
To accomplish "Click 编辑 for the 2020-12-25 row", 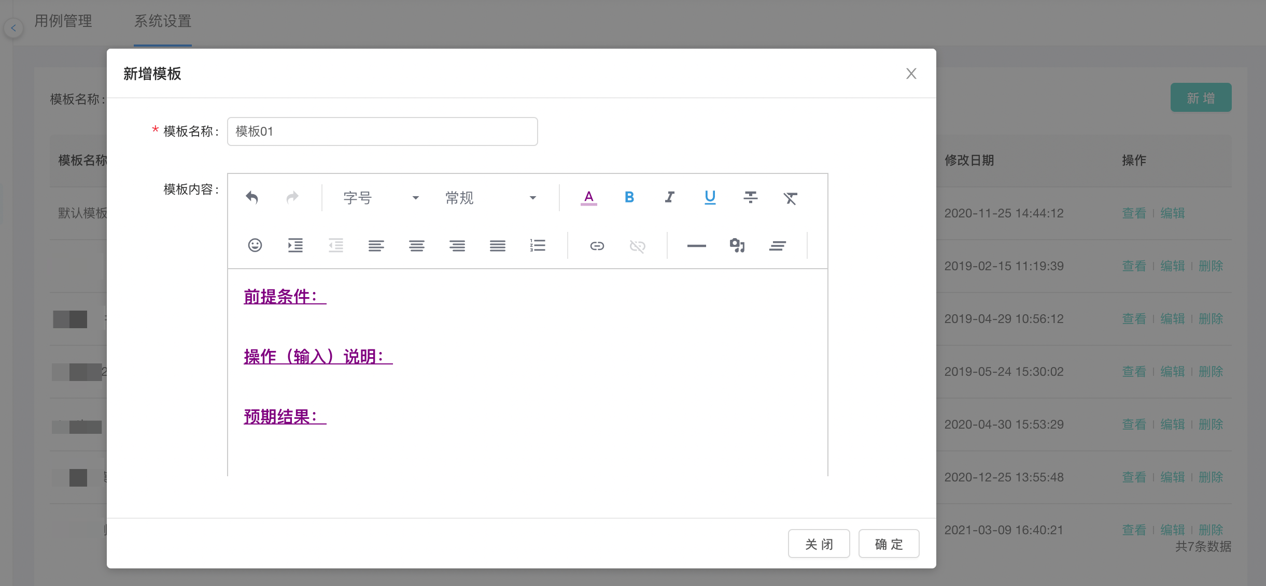I will (1172, 477).
